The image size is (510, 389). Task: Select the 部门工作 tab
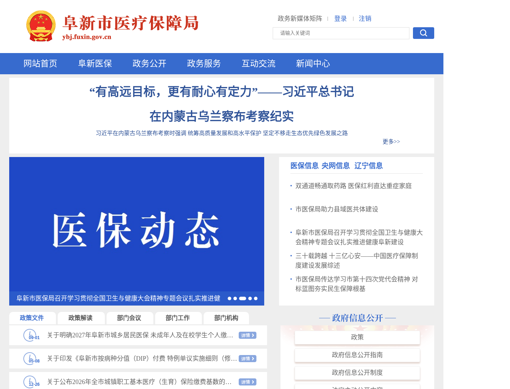pyautogui.click(x=178, y=318)
